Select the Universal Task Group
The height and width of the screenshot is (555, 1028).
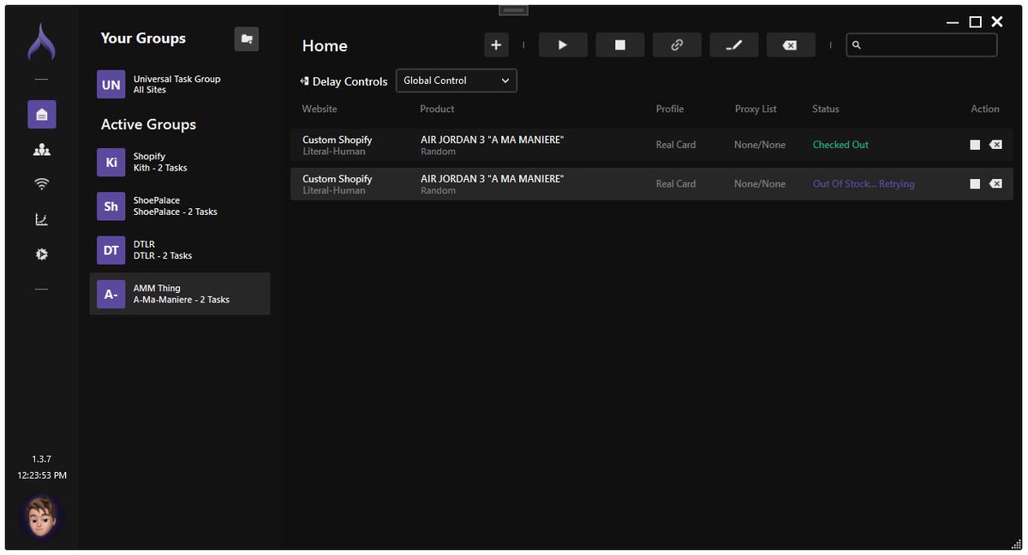[180, 85]
